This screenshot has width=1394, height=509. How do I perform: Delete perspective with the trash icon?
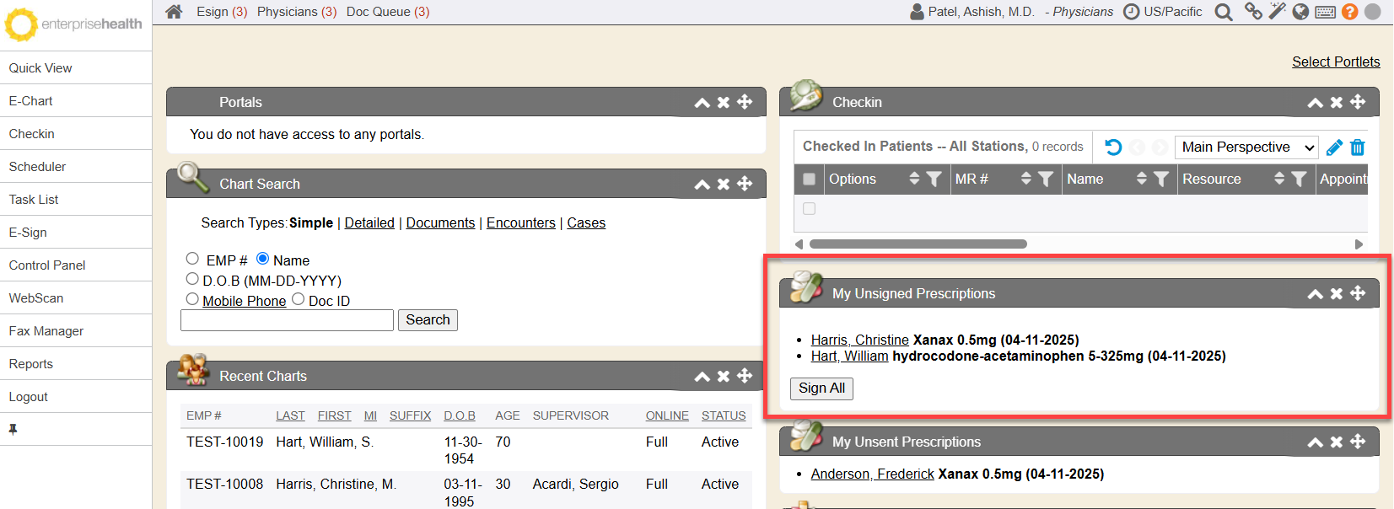point(1357,147)
